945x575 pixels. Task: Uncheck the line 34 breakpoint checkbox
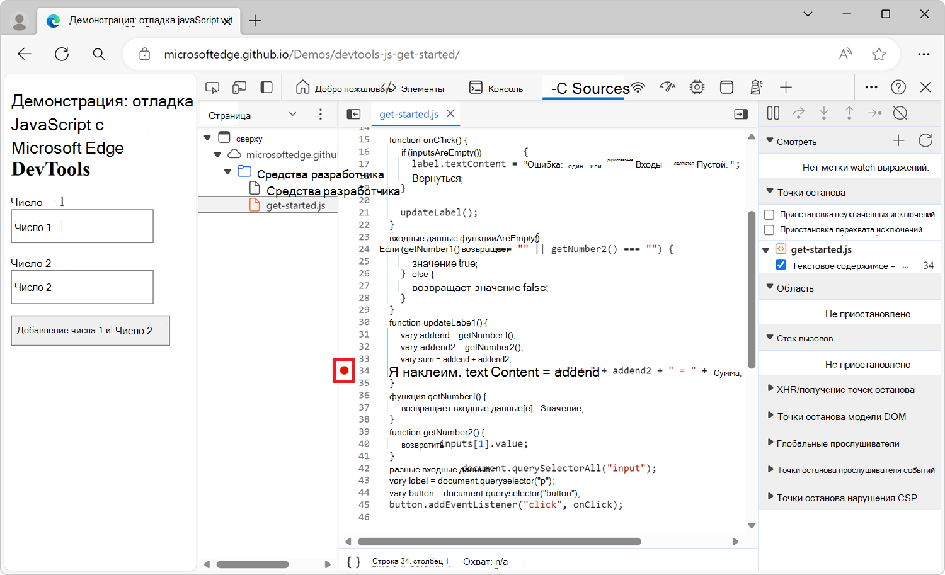click(x=781, y=265)
